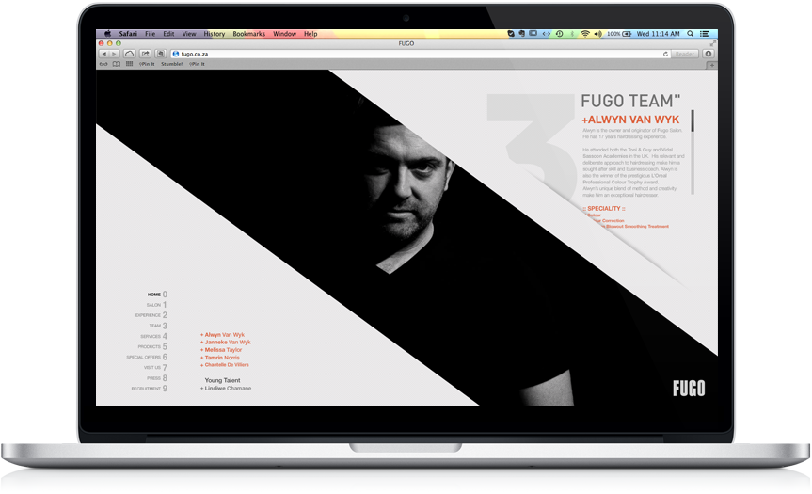Click the Reader button
812x494 pixels.
coord(685,54)
